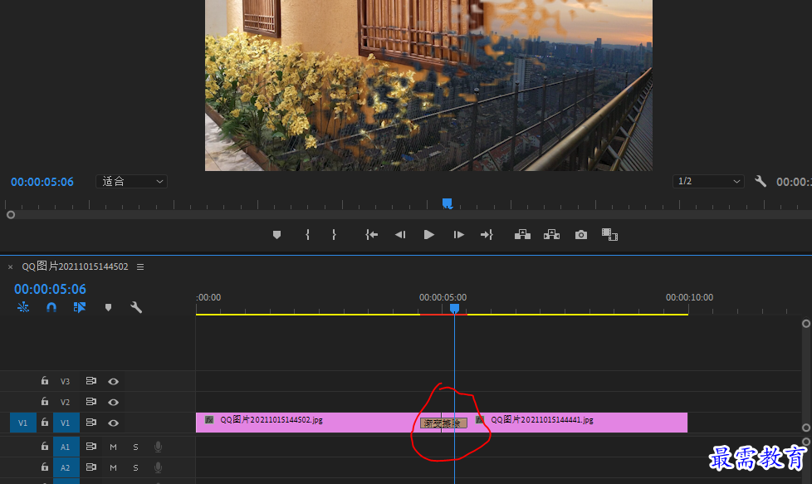Screen dimensions: 812x484
Task: Open program monitor settings wrench
Action: point(761,181)
